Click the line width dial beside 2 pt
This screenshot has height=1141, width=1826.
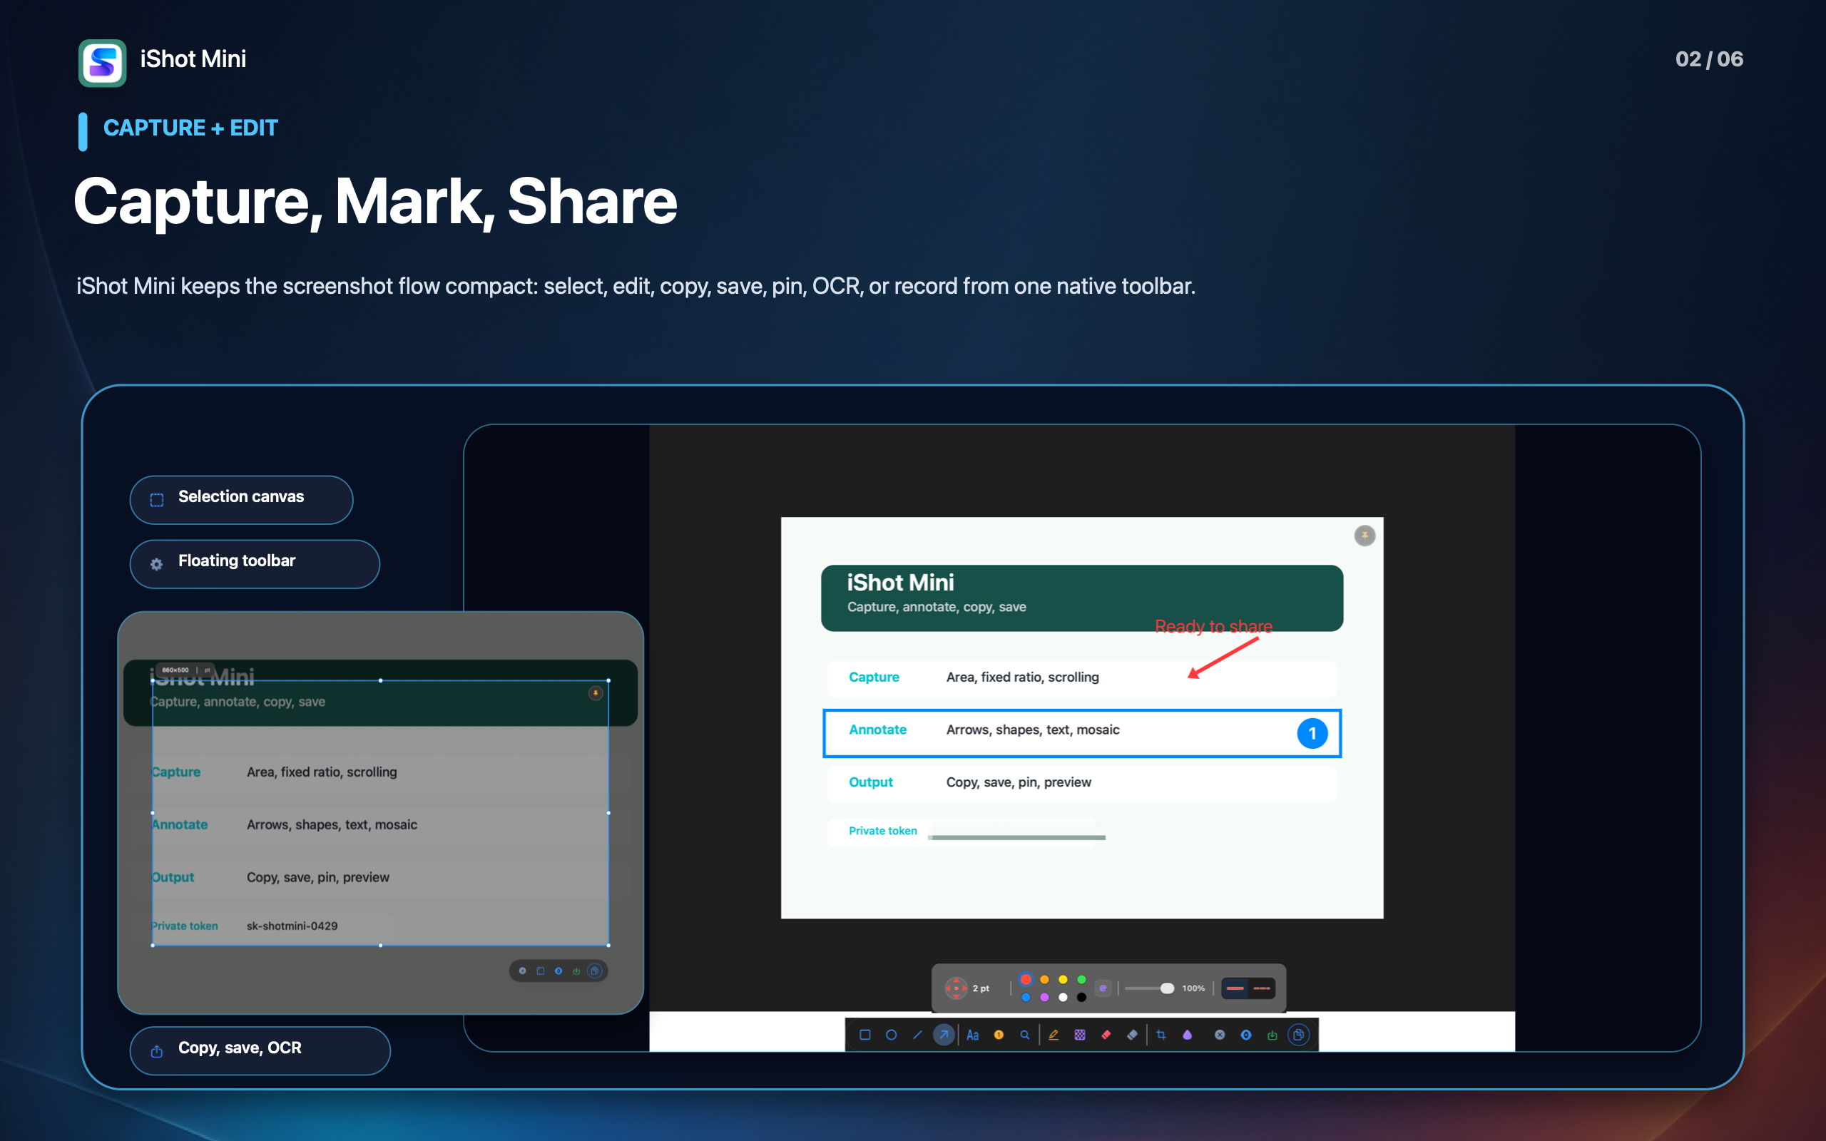coord(956,988)
